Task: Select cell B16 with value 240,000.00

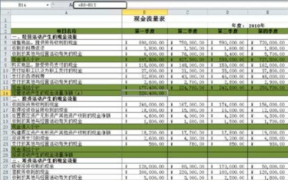Action: [145, 104]
